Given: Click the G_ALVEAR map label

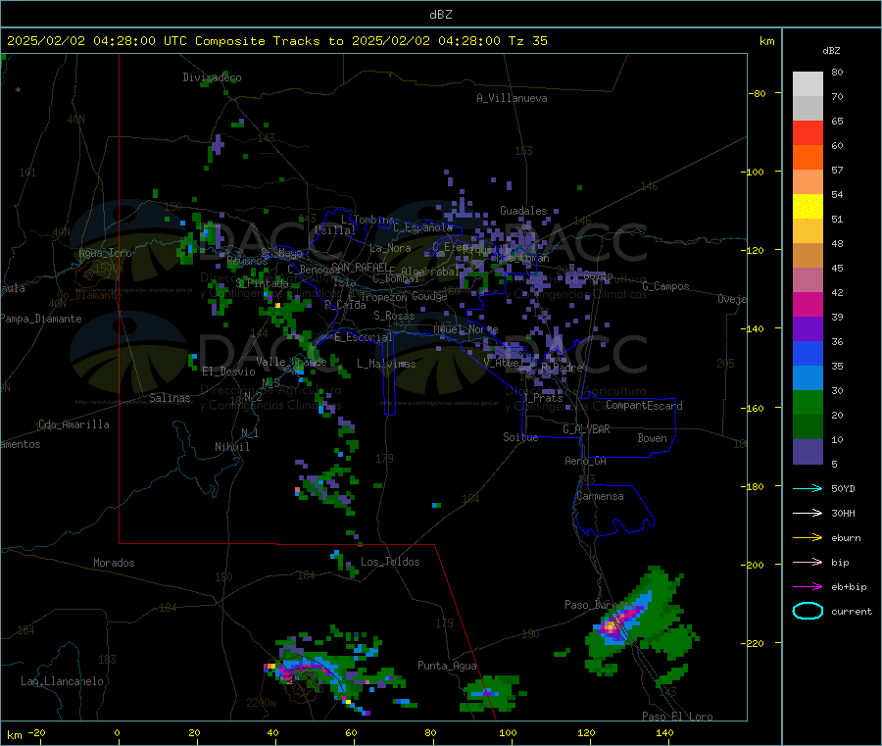Looking at the screenshot, I should (x=586, y=429).
